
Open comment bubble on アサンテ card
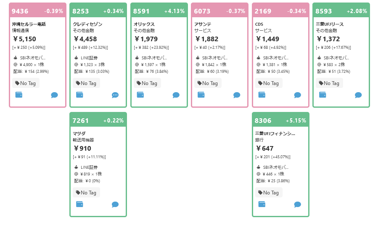(x=237, y=95)
